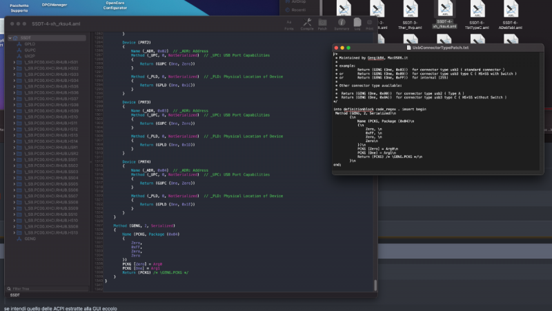
Task: Collapse the SSDT root node
Action: click(10, 38)
